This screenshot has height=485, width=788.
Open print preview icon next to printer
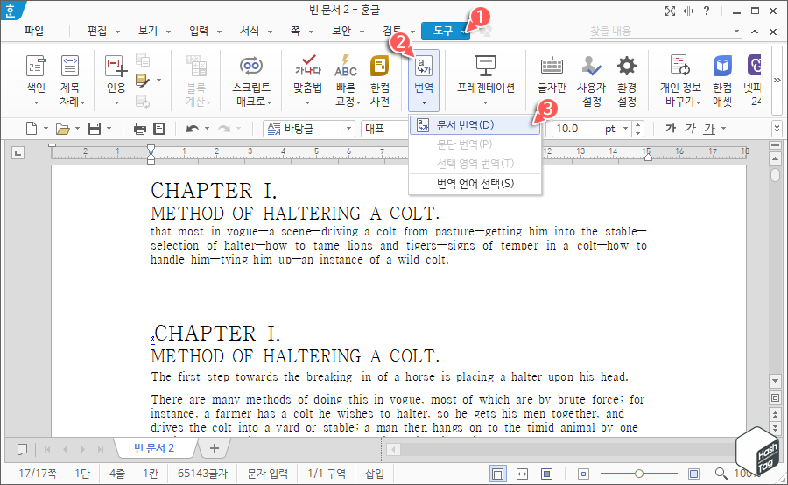(x=159, y=129)
